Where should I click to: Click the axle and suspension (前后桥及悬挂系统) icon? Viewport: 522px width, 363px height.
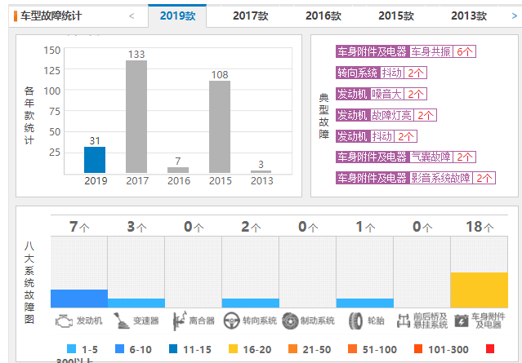click(404, 321)
